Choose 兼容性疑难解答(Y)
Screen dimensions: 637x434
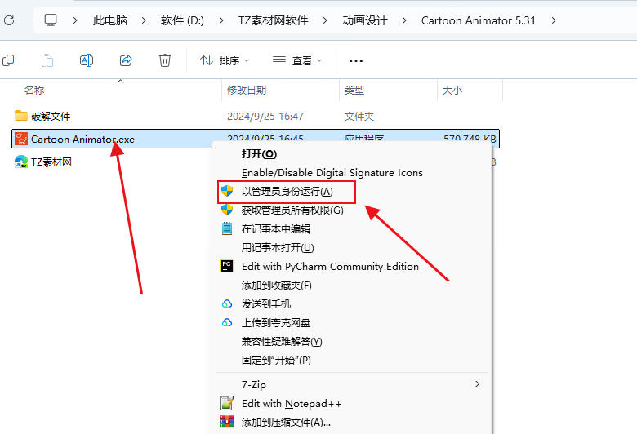tap(282, 341)
